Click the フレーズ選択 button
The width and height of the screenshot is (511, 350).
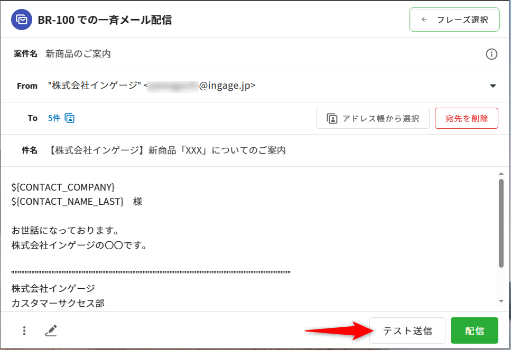454,20
